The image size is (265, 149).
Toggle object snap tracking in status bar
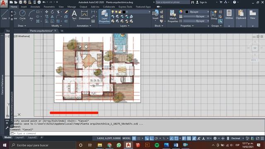coord(171,138)
